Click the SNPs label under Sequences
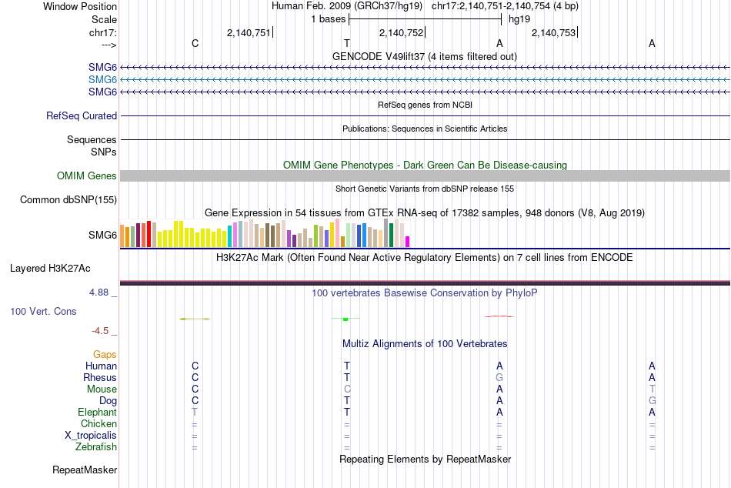 pyautogui.click(x=104, y=152)
